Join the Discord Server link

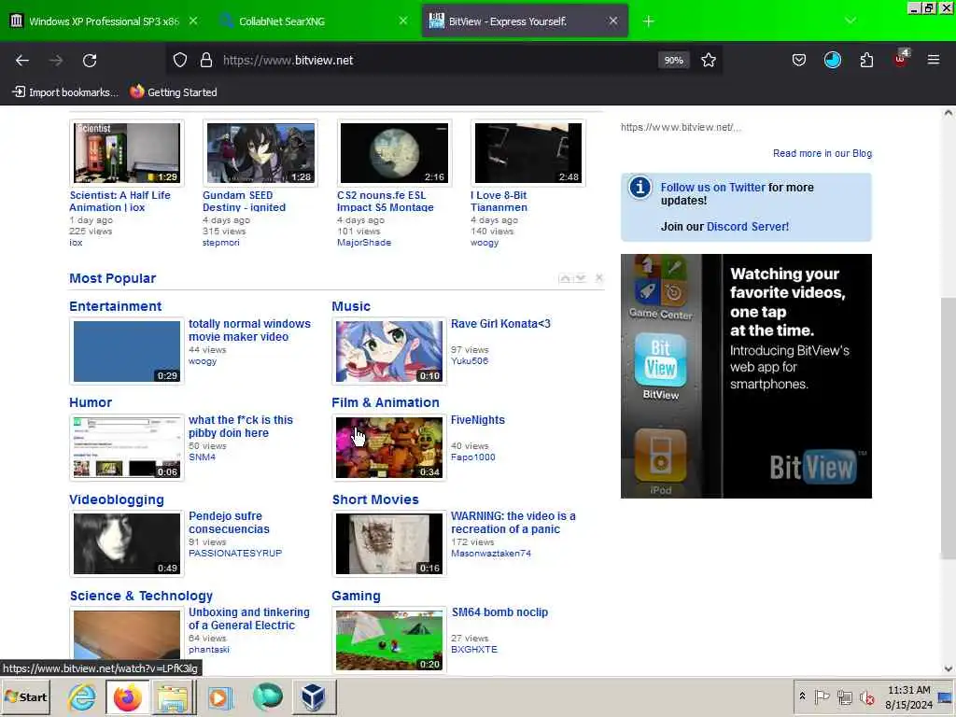[x=747, y=227]
